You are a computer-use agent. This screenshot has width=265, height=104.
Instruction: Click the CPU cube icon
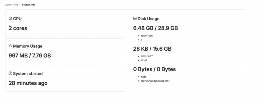(x=10, y=18)
